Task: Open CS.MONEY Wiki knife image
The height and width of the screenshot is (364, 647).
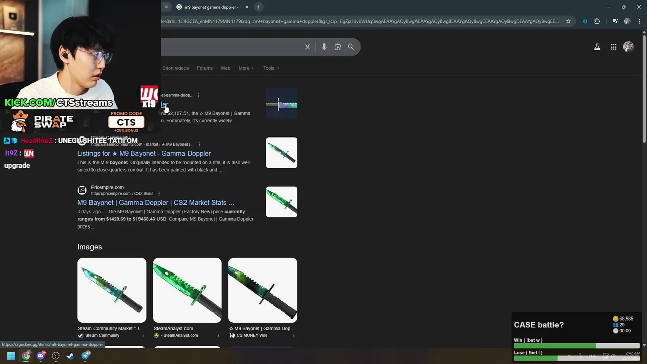Action: pyautogui.click(x=263, y=290)
